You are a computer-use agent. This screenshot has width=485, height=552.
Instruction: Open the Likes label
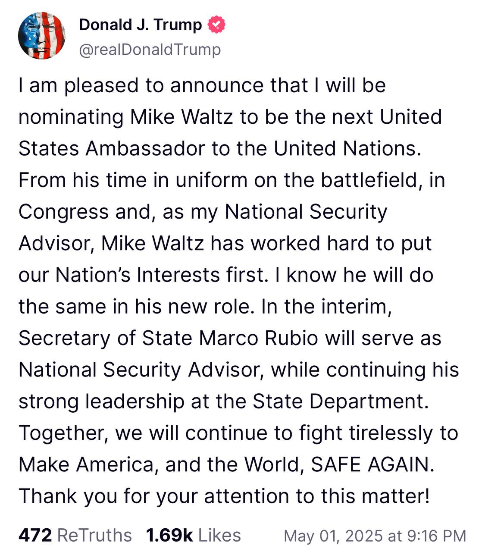219,535
